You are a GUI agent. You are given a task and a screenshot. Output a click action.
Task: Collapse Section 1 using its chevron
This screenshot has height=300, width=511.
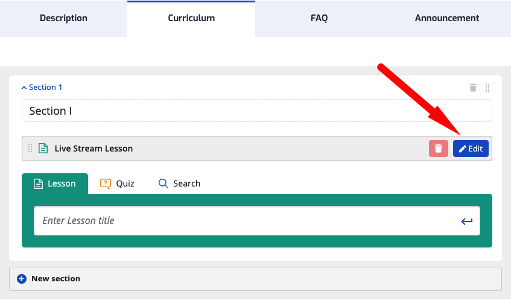pos(24,88)
